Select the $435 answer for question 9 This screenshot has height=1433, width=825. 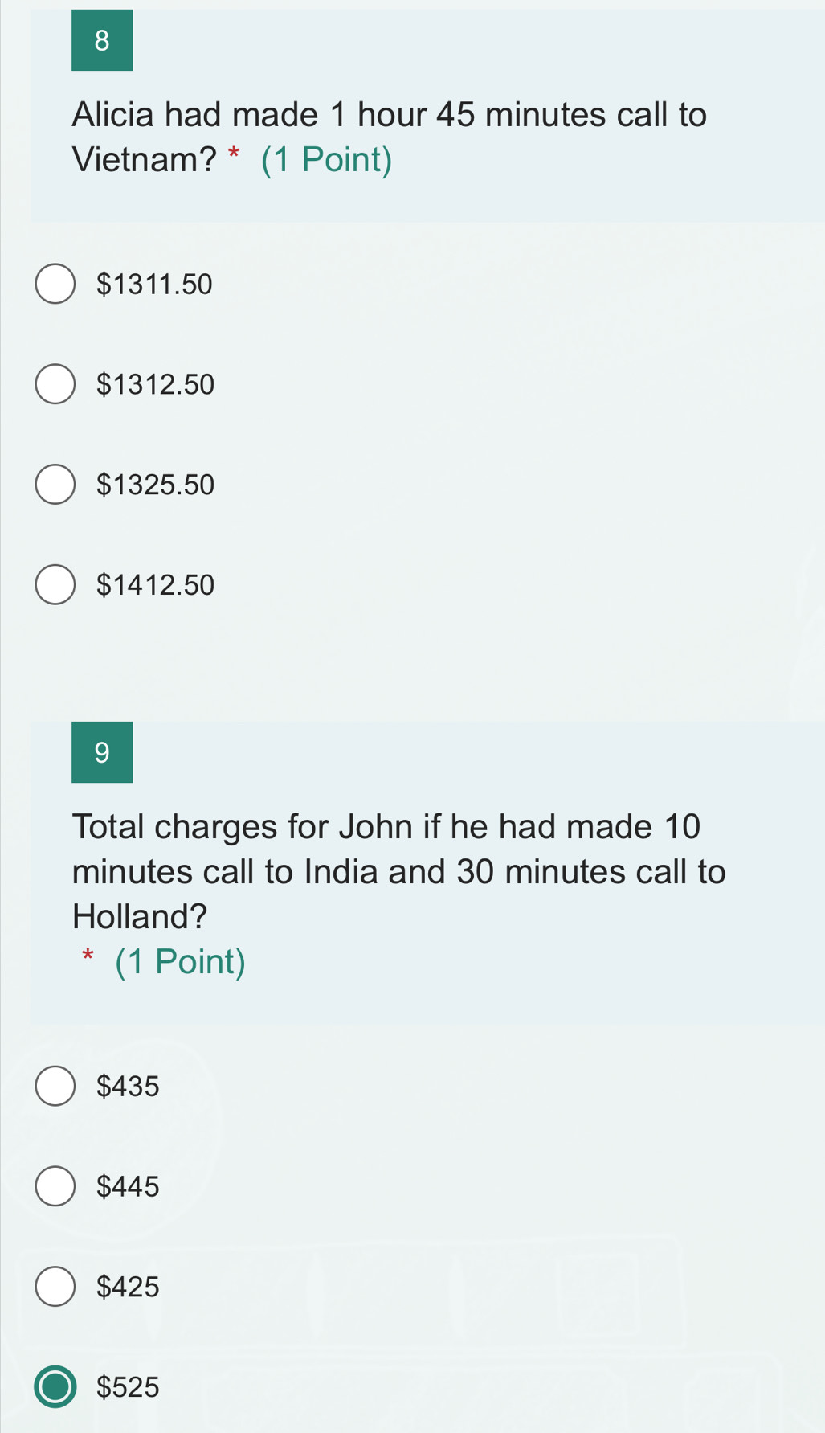click(x=55, y=1087)
